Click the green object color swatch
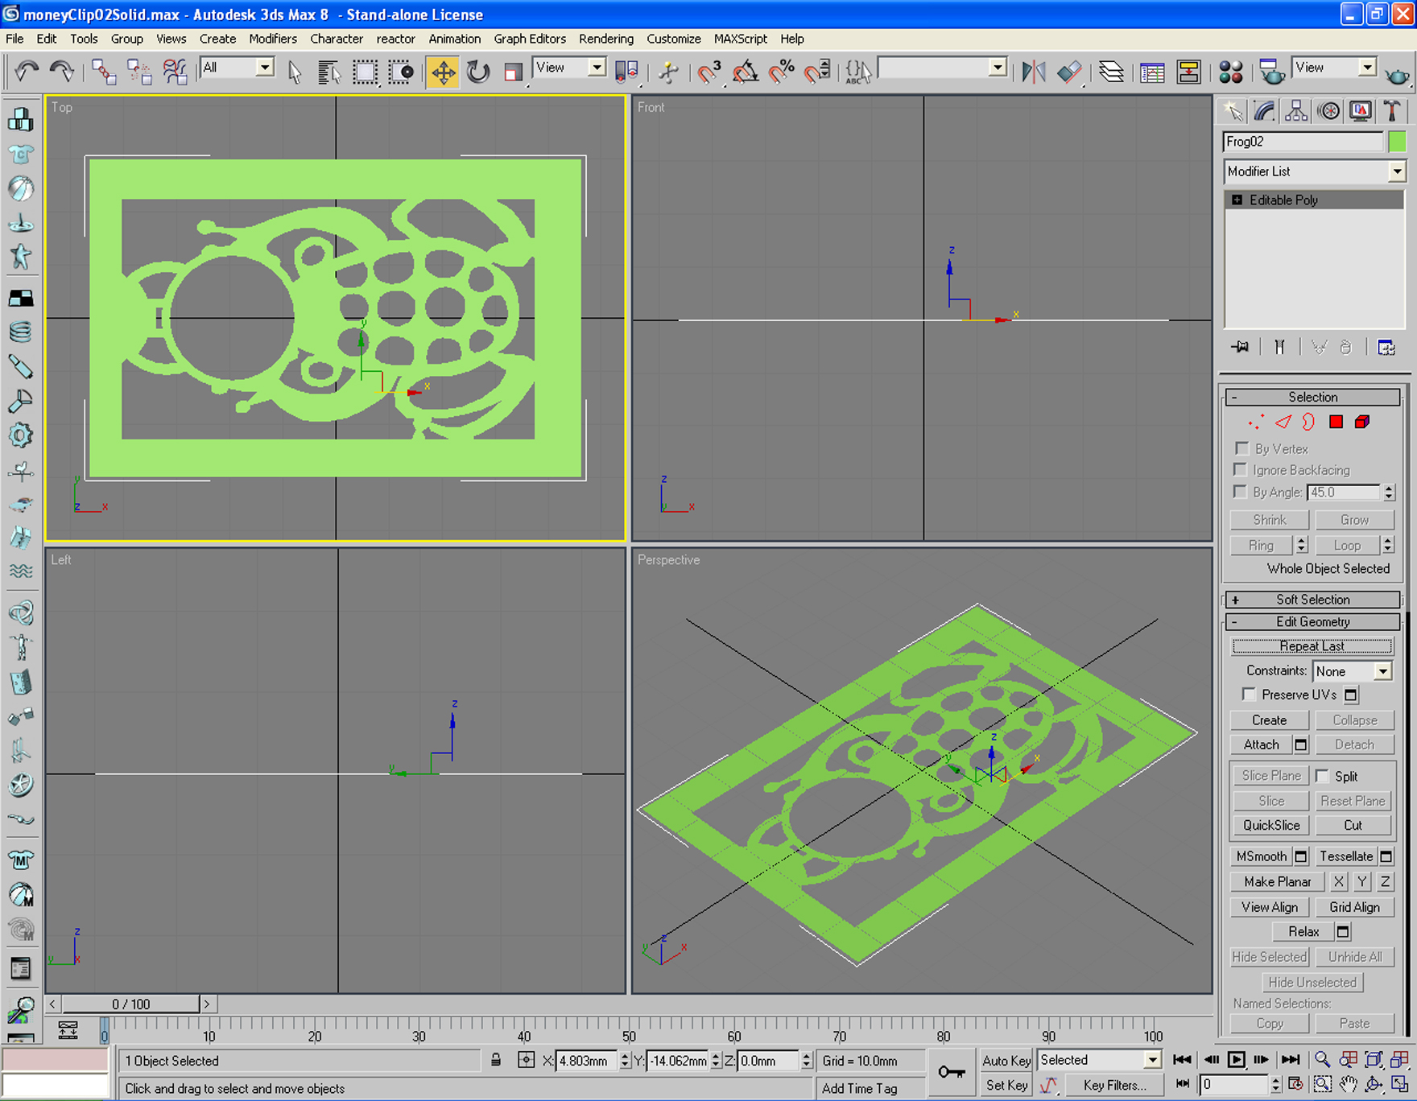This screenshot has height=1101, width=1417. [x=1397, y=142]
